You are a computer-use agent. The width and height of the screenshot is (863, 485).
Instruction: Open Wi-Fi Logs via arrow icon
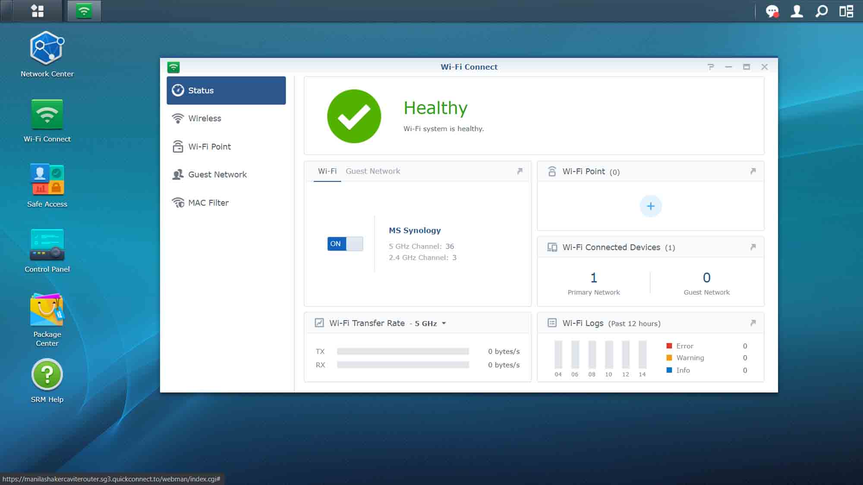[753, 323]
